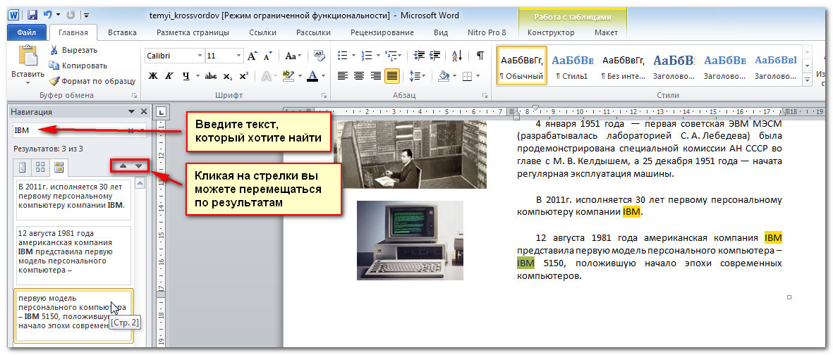Viewport: 833px width, 355px height.
Task: Click the Text Effects glowing A icon
Action: coord(265,76)
